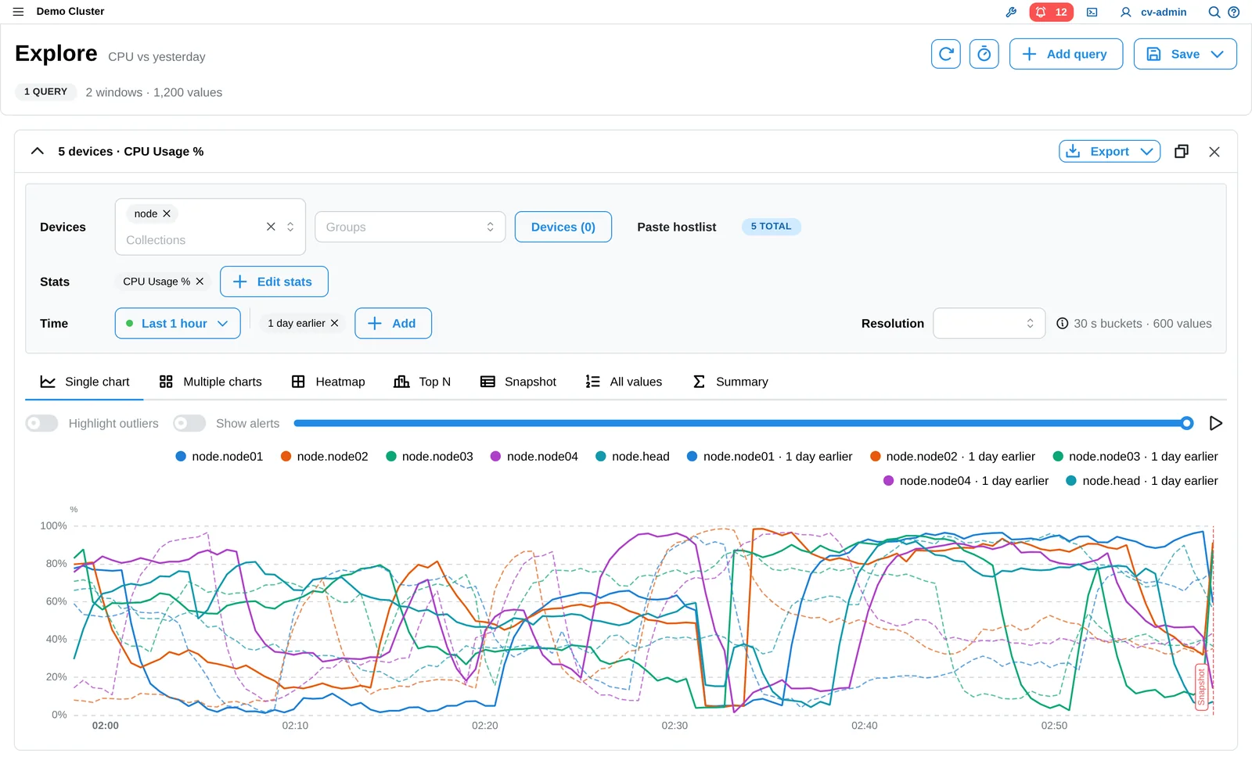Screen dimensions: 1252x782
Task: Switch to Summary tab
Action: (730, 382)
